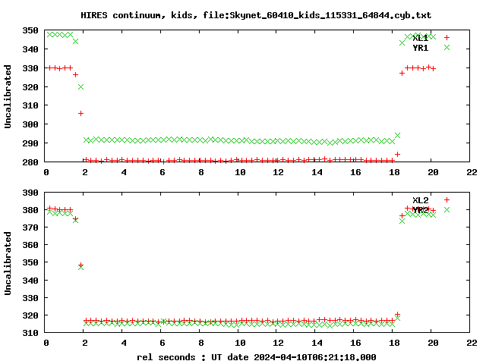
Task: Click the red plus near 327 in top plot
Action: point(402,73)
